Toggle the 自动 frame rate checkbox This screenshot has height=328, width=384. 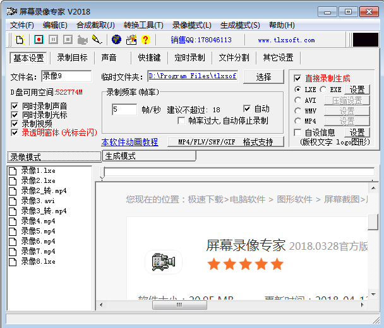(247, 108)
